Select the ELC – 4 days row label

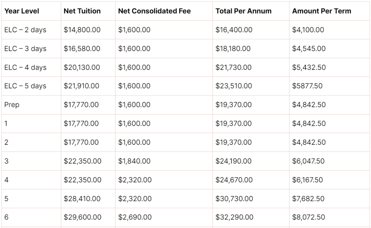pyautogui.click(x=25, y=68)
